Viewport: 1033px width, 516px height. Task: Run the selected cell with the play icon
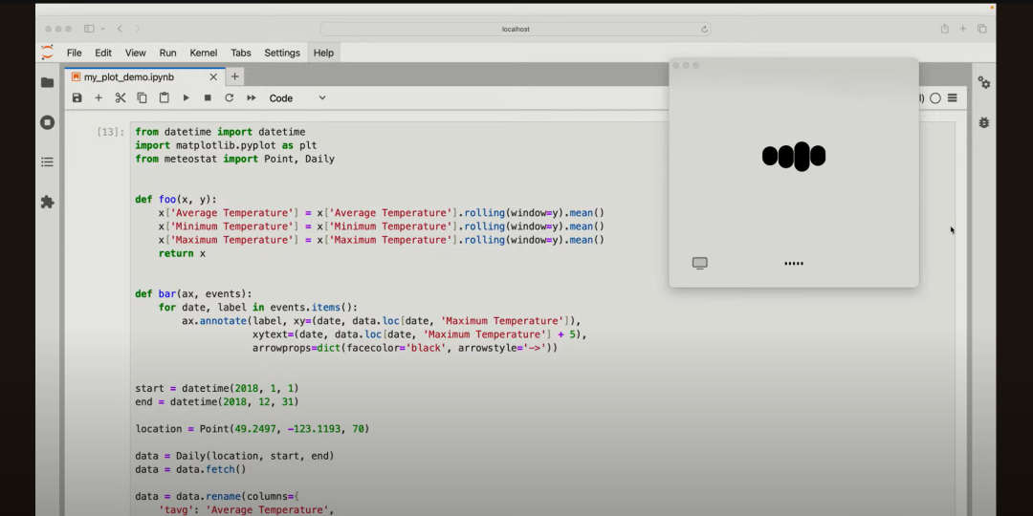coord(186,97)
